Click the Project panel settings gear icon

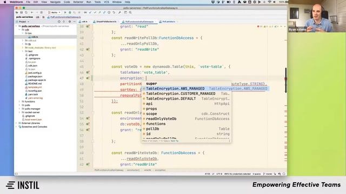[x=70, y=22]
